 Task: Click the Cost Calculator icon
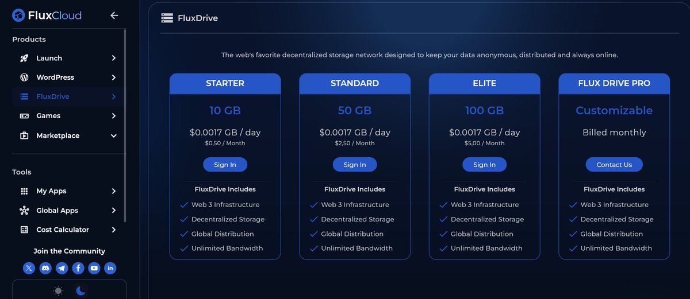click(x=24, y=230)
